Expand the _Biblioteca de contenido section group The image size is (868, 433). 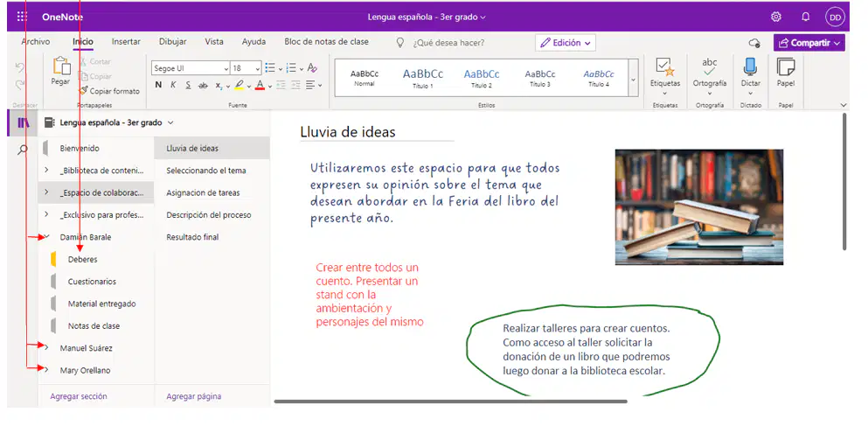pos(46,171)
